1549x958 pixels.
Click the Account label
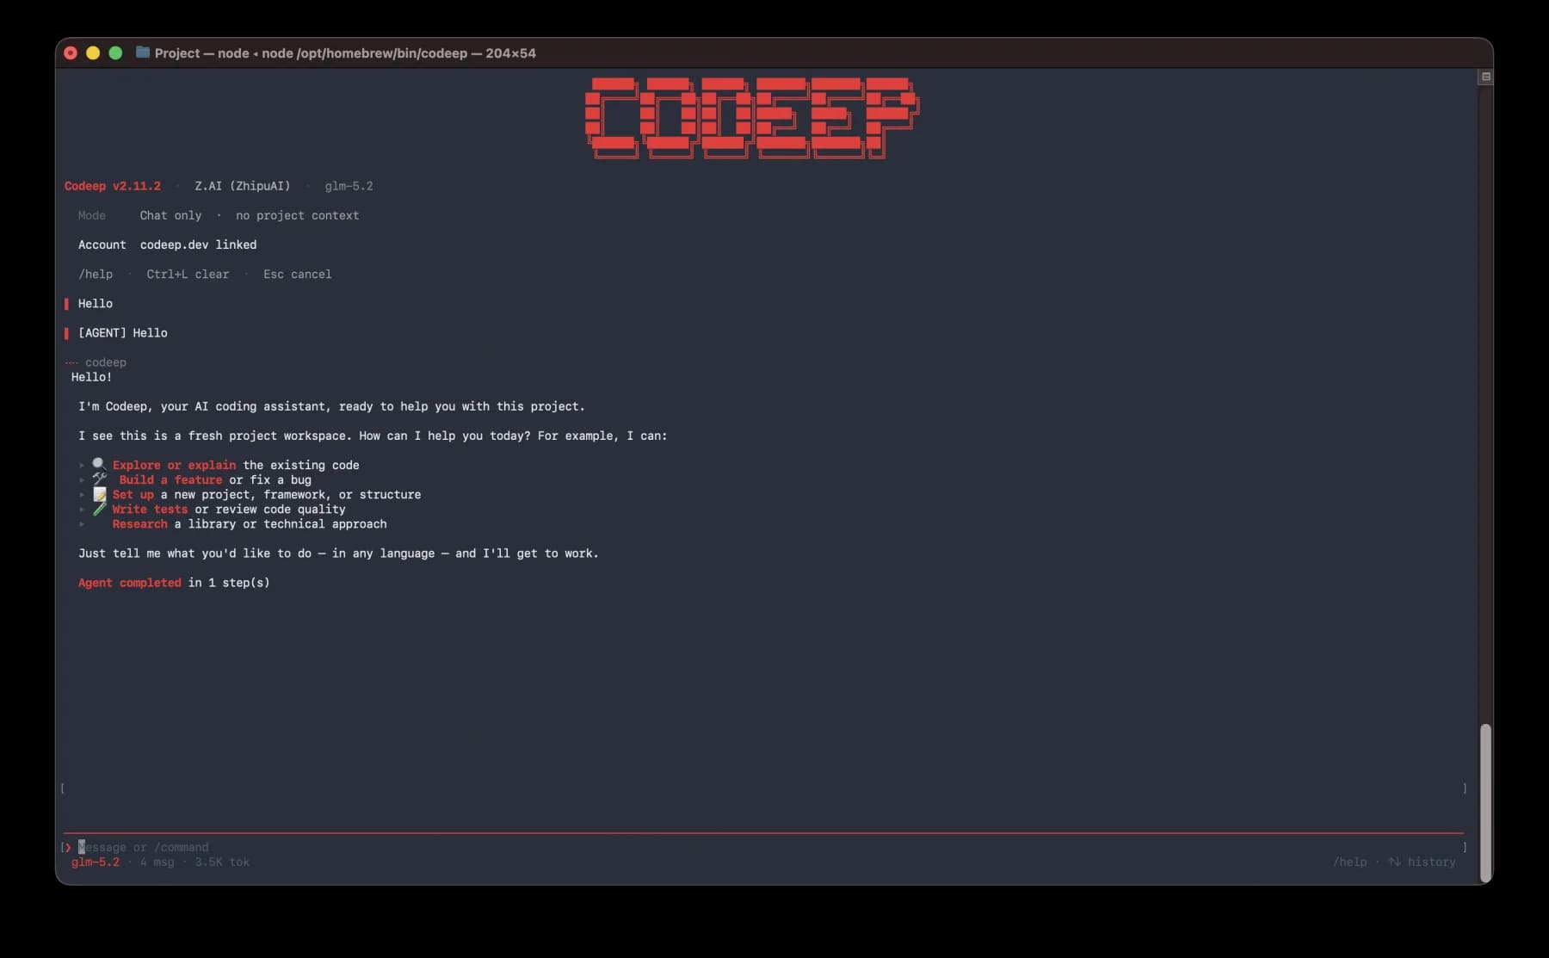tap(102, 244)
